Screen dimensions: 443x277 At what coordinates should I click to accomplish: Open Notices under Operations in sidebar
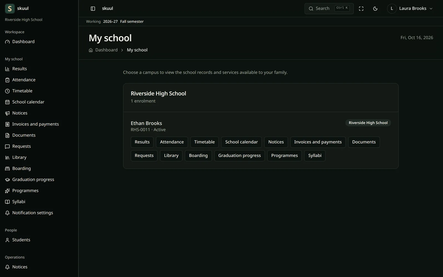click(20, 267)
